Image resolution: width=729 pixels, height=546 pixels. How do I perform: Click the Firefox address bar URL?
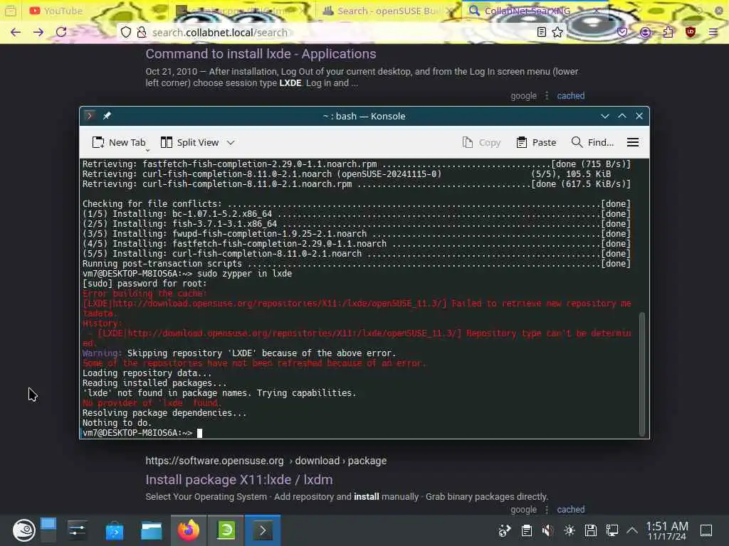(x=220, y=33)
